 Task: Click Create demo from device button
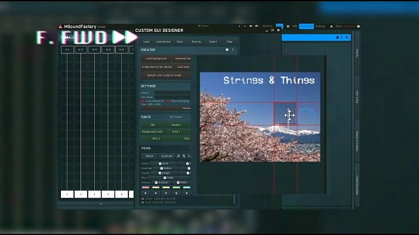(x=156, y=67)
